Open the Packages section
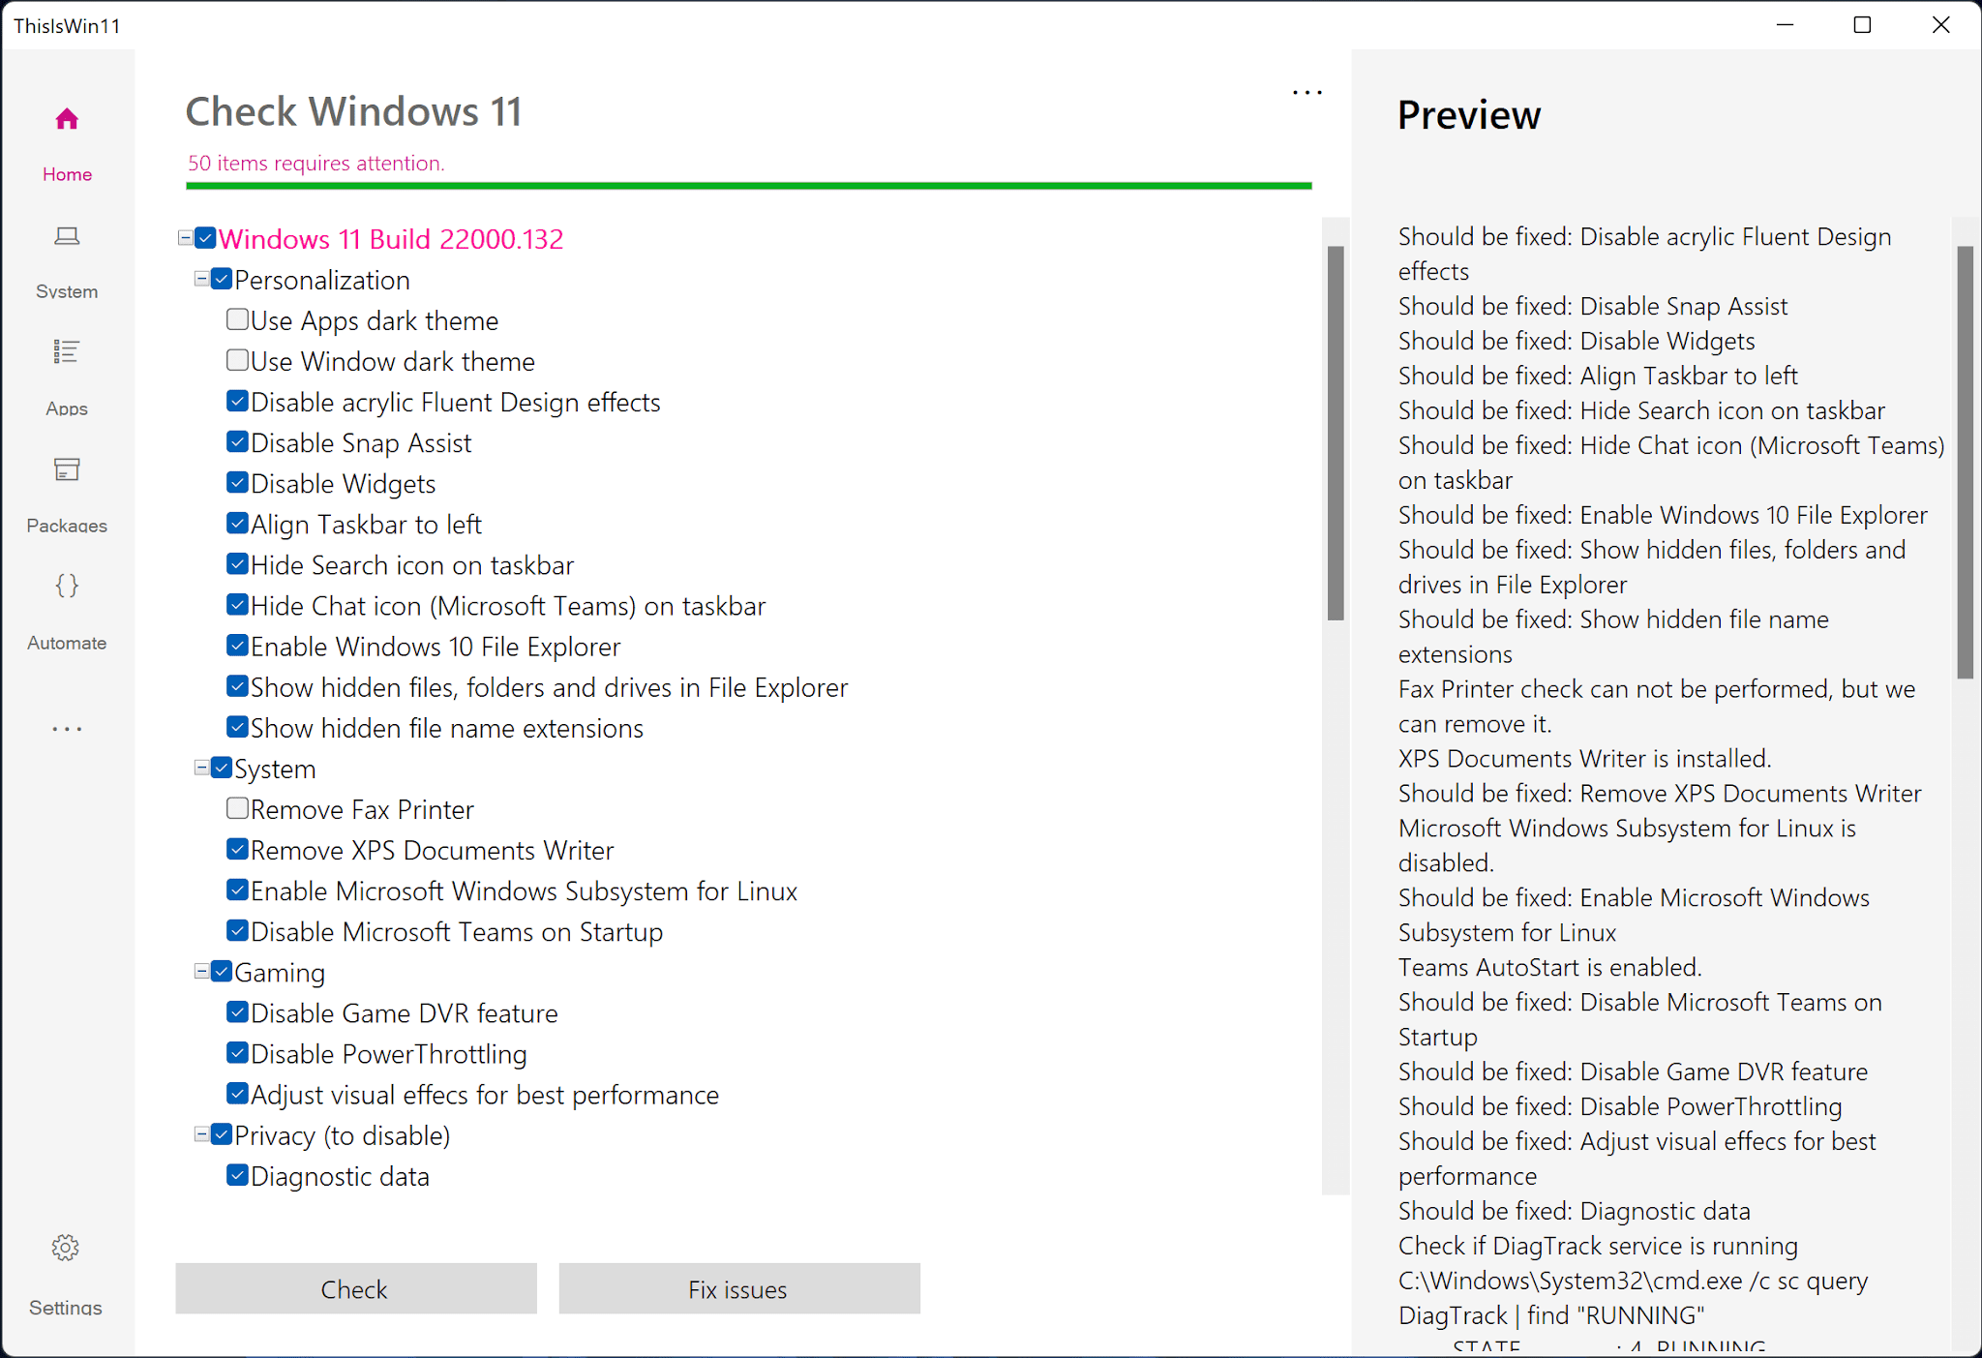The height and width of the screenshot is (1358, 1982). pos(67,492)
